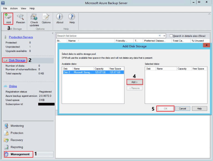213x161 pixels.
Task: Open the Disk Storage link
Action: [17, 60]
